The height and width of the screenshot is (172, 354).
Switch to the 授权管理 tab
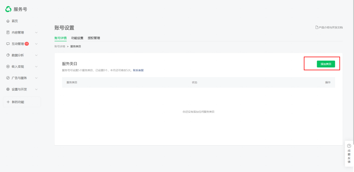pos(94,38)
